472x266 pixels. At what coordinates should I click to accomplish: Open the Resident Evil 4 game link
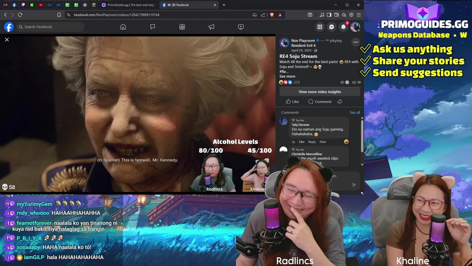303,45
